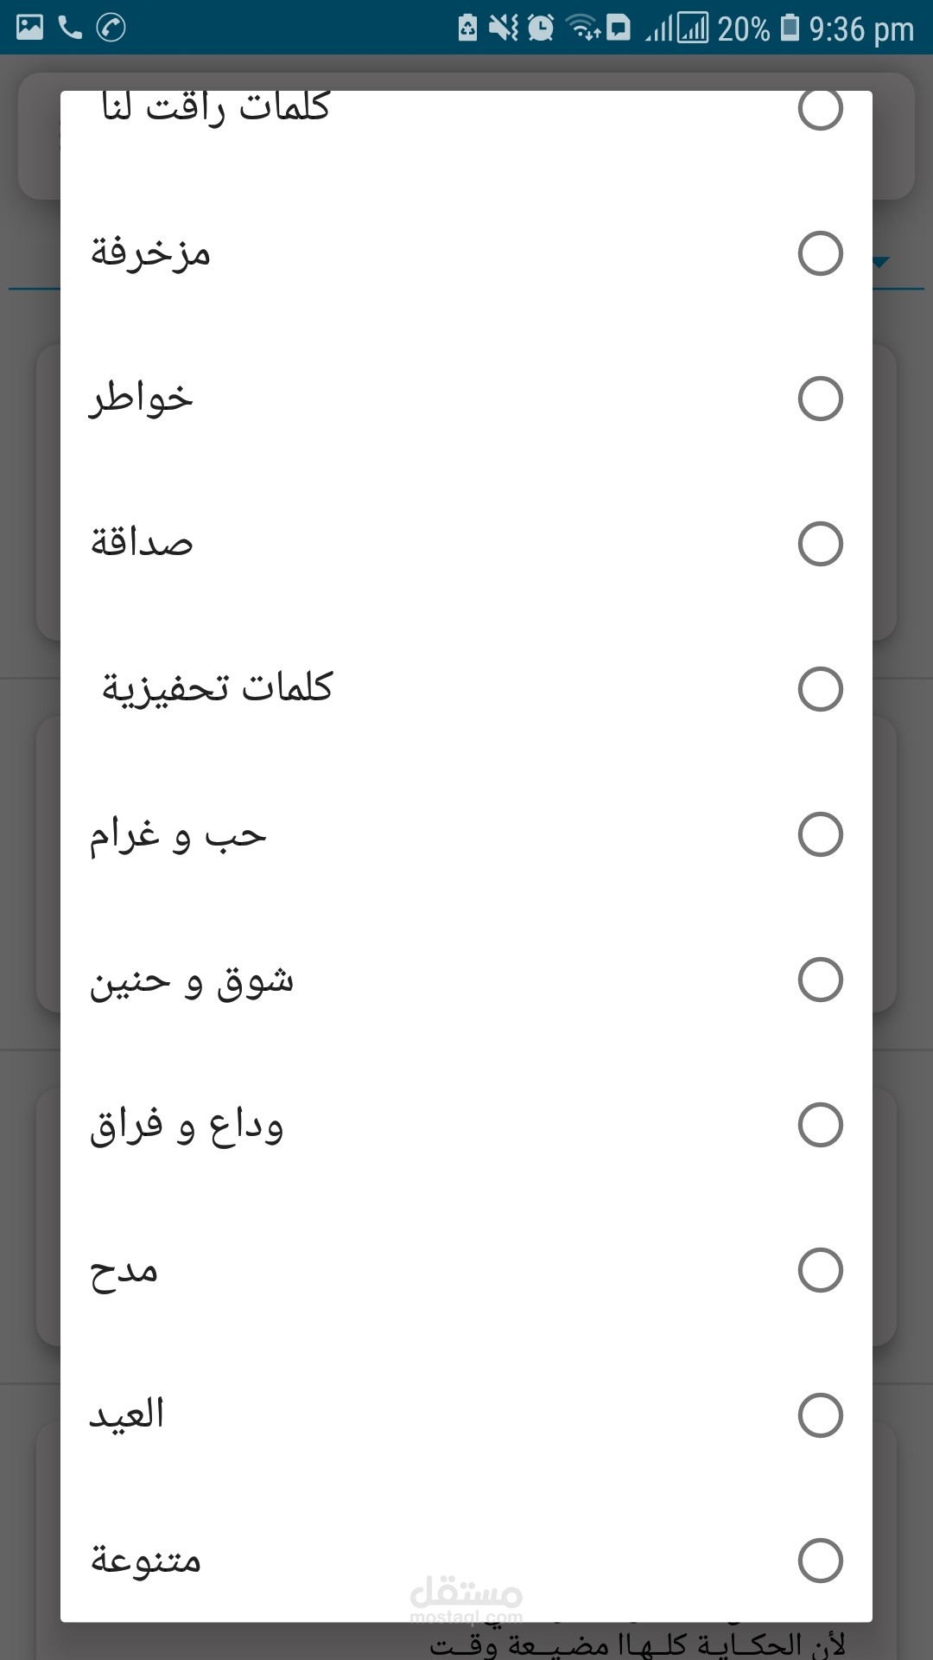Tap the battery icon in status bar
The height and width of the screenshot is (1660, 933).
[x=790, y=28]
